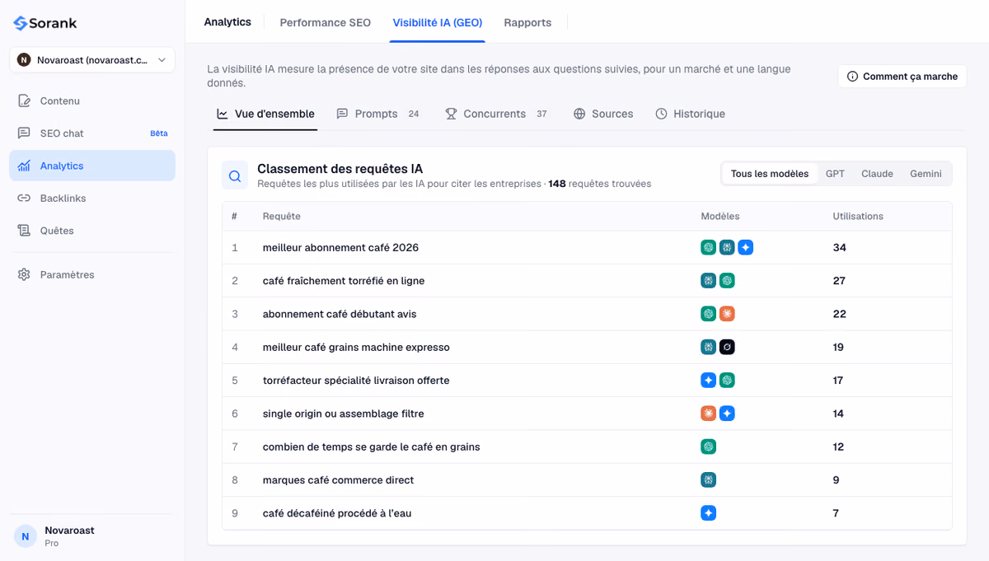
Task: Click teal model icon in "café fraîchement torréfié" row
Action: (x=708, y=281)
